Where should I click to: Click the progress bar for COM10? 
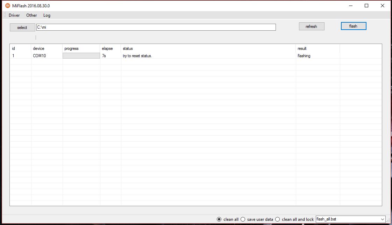81,56
